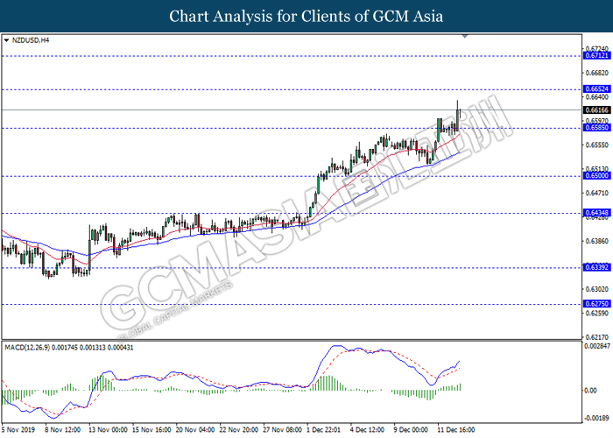Open the NZDUSD,H4 symbol dropdown arrow
The width and height of the screenshot is (613, 438).
[6, 40]
